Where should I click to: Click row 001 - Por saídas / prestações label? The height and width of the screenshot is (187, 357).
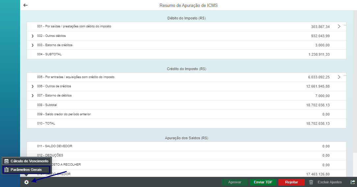pos(74,26)
